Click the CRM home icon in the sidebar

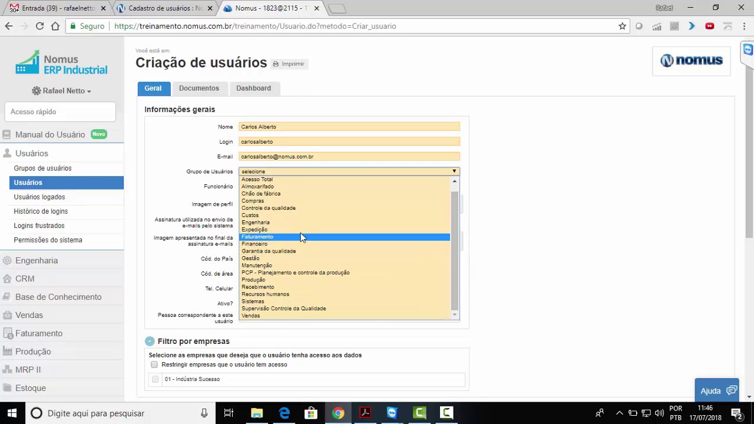[x=7, y=278]
